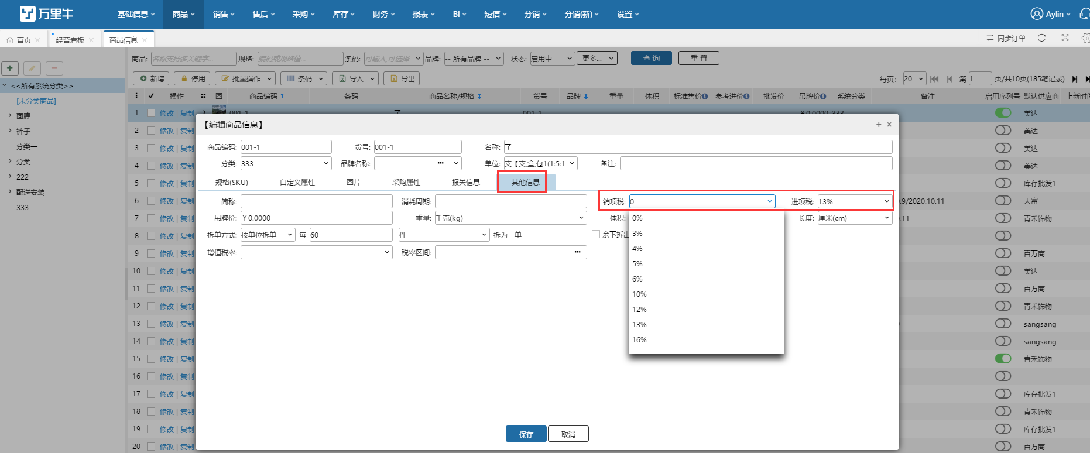The image size is (1090, 453).
Task: Click the add category plus icon in sidebar
Action: 10,68
